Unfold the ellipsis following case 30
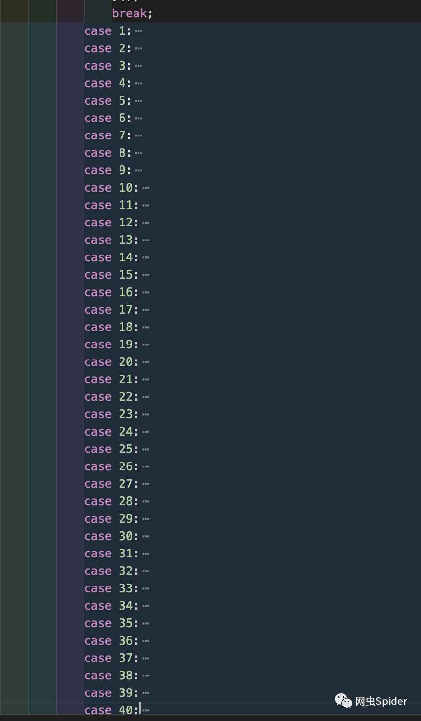This screenshot has height=721, width=421. point(146,537)
